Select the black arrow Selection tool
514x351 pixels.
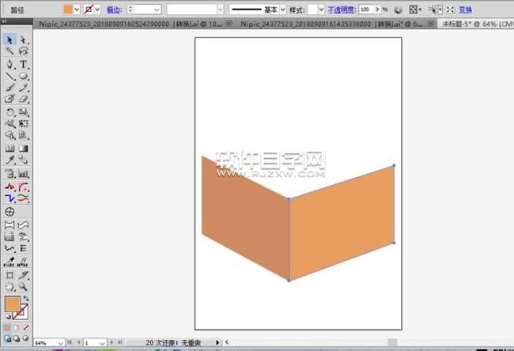click(9, 40)
